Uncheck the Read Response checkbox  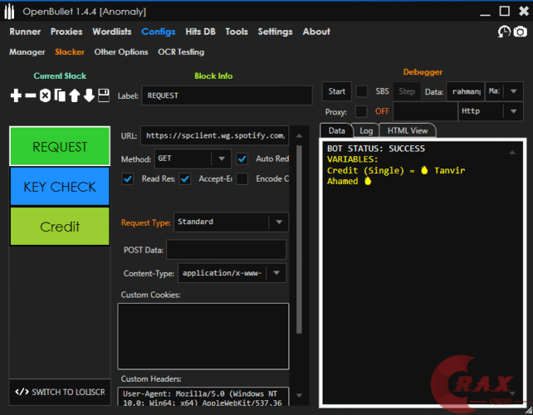point(128,178)
